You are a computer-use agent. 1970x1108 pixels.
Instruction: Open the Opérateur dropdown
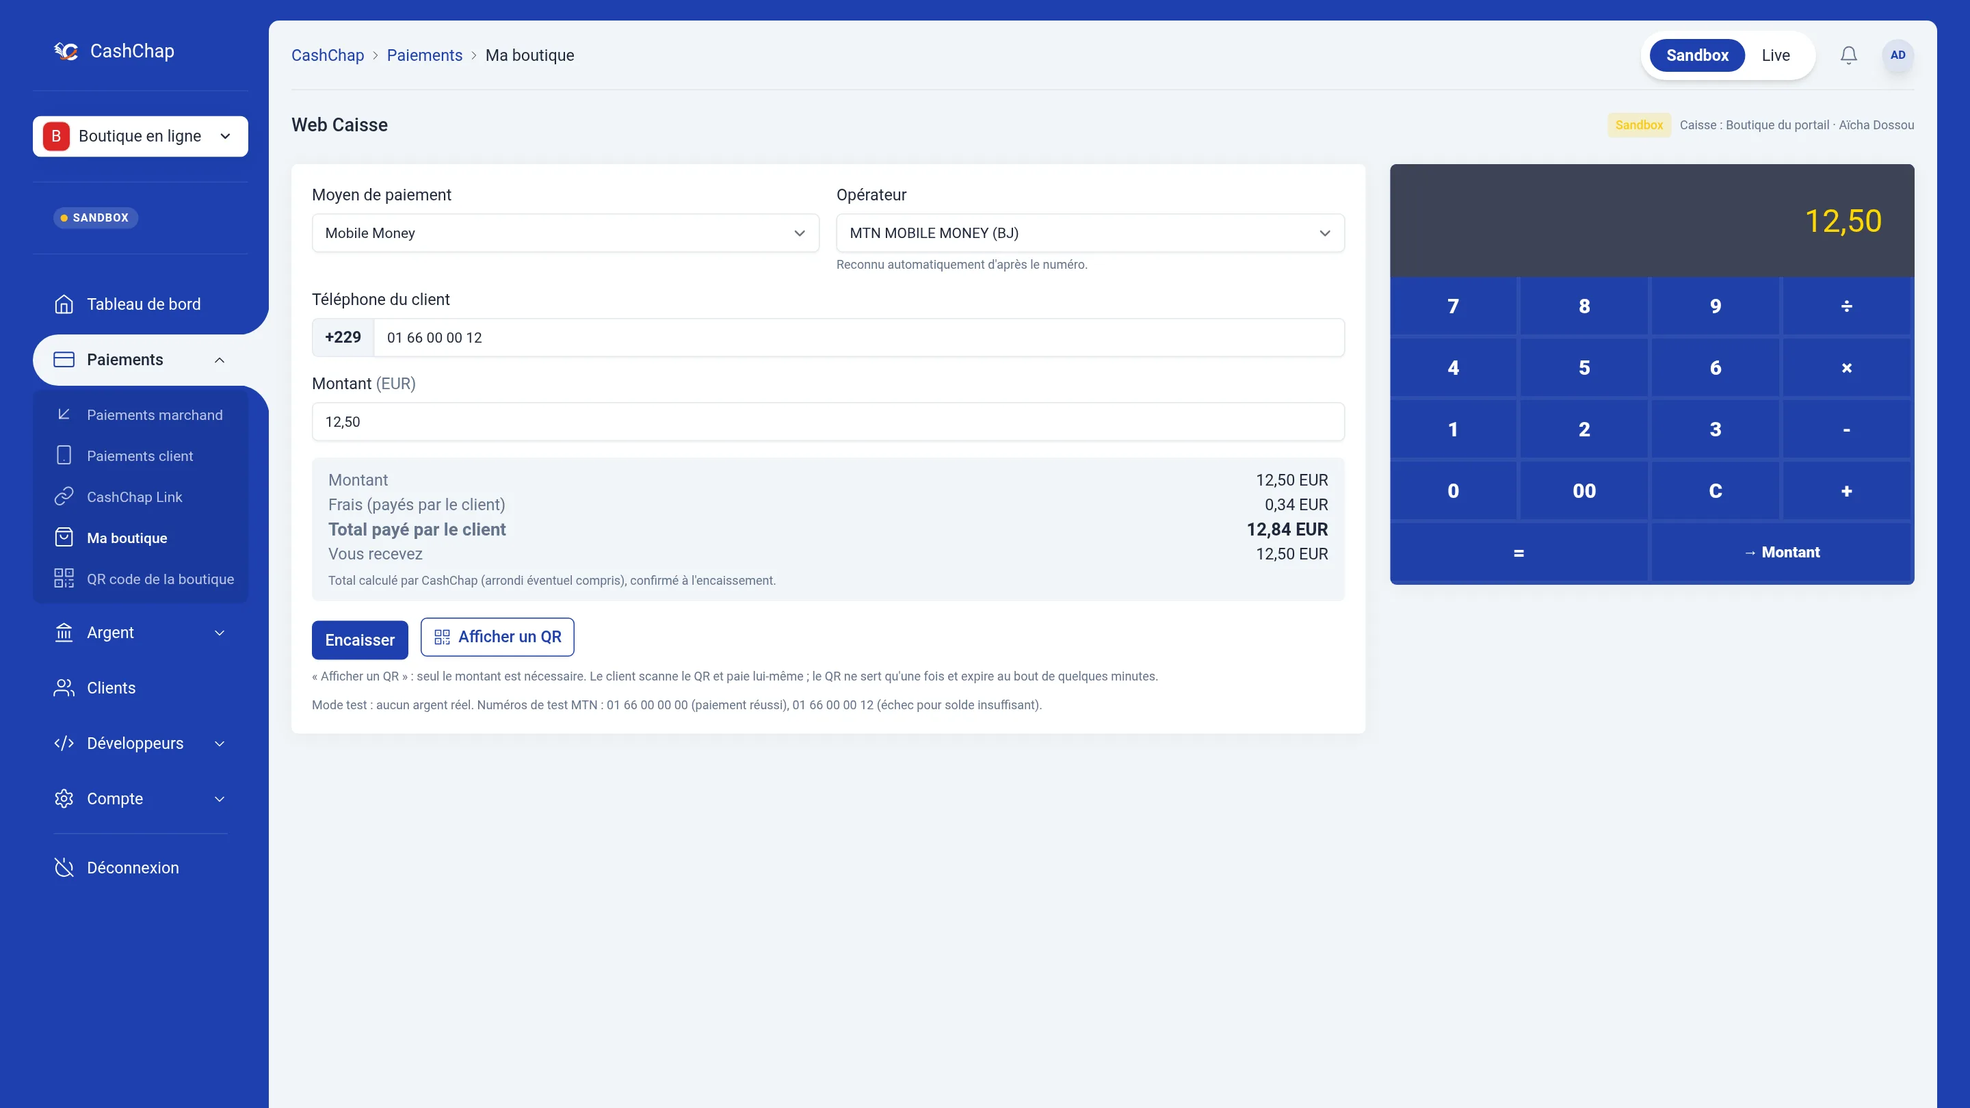tap(1090, 233)
